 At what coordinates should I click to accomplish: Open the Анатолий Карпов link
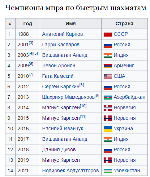pyautogui.click(x=63, y=34)
